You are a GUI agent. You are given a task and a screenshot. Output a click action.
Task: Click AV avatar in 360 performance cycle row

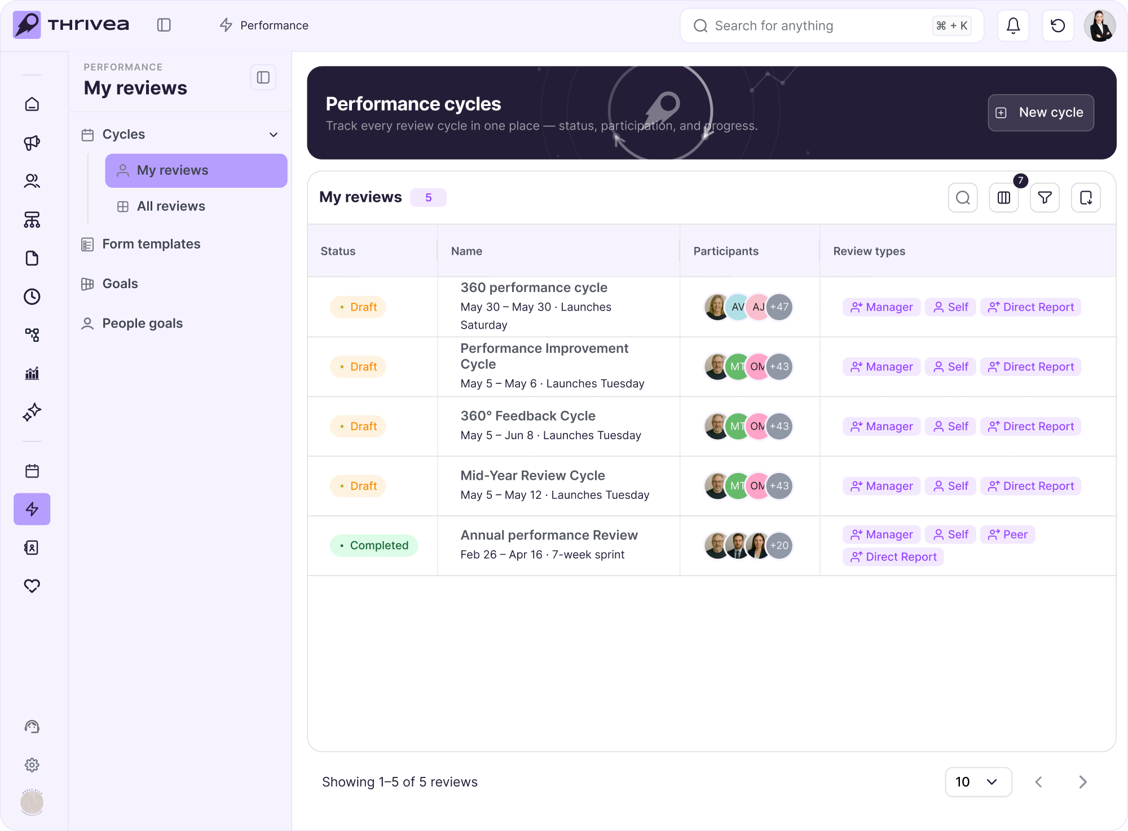(738, 307)
